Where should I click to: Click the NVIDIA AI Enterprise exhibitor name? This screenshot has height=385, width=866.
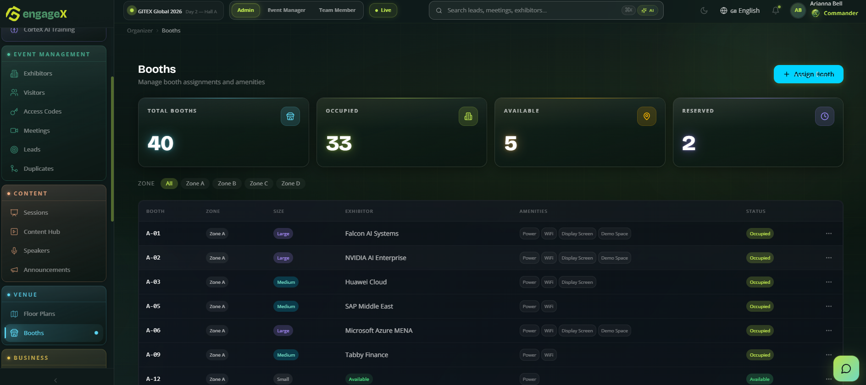coord(376,258)
